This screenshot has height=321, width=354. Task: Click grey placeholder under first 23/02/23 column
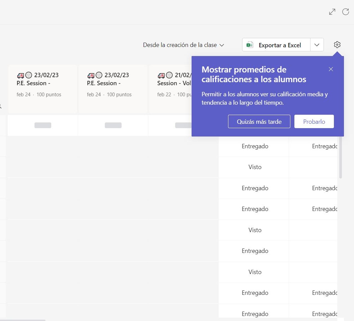click(43, 125)
